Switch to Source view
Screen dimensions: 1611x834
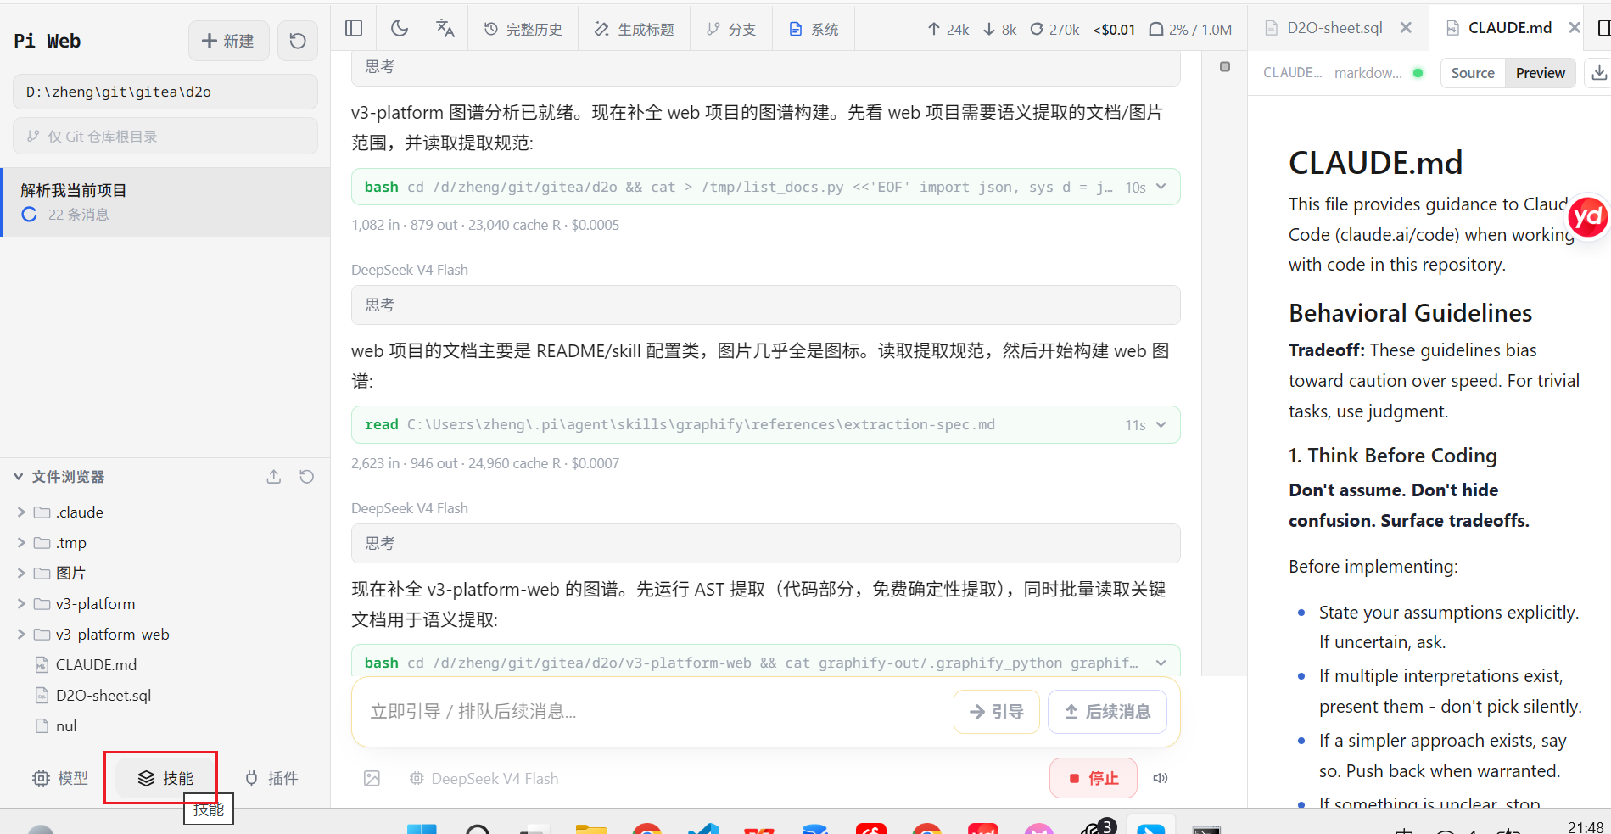pyautogui.click(x=1473, y=73)
